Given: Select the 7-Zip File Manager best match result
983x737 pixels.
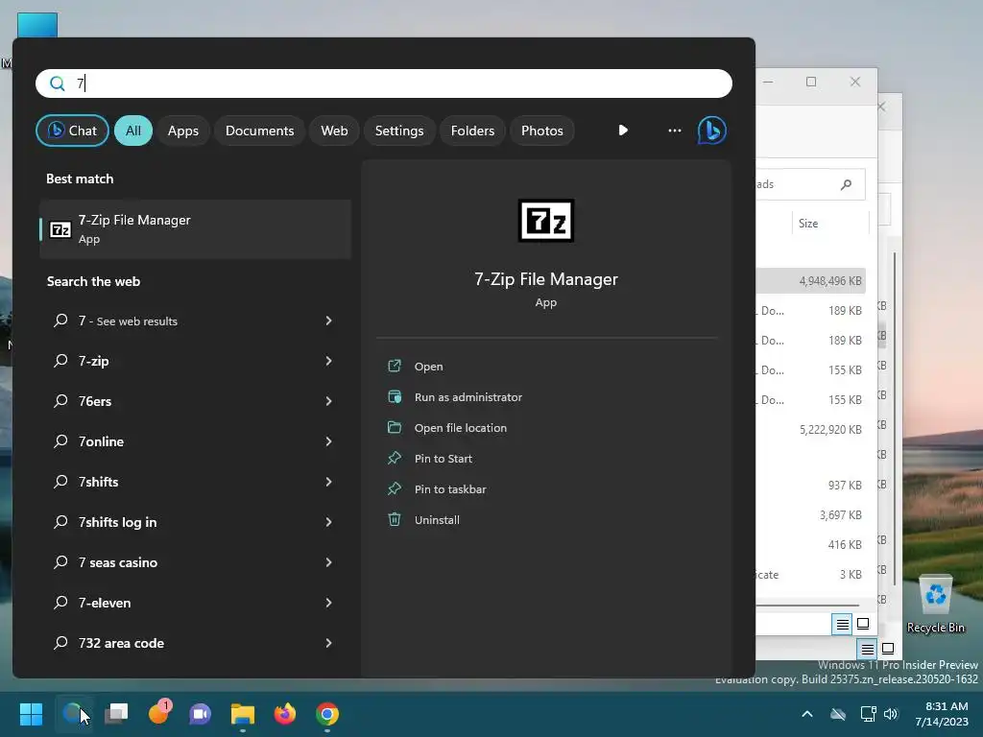Looking at the screenshot, I should 195,229.
